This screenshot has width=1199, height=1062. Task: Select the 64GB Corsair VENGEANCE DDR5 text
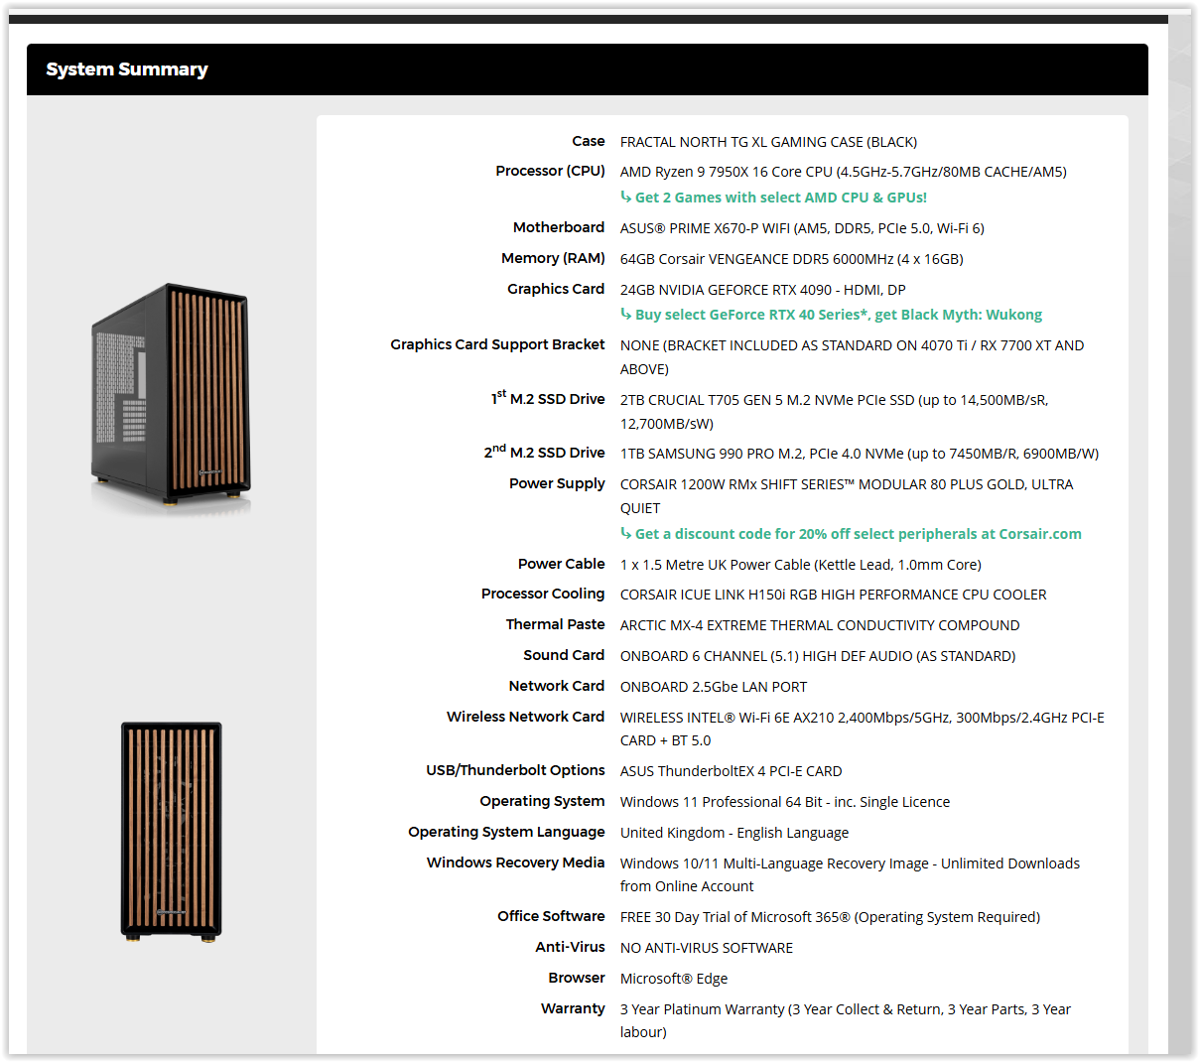(x=791, y=259)
